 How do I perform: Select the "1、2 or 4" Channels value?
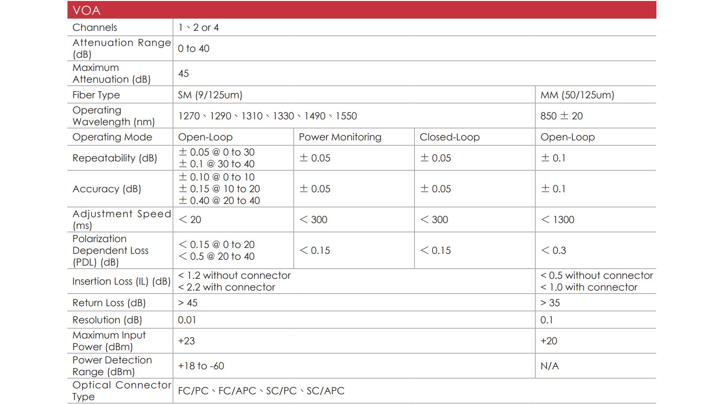pos(199,28)
